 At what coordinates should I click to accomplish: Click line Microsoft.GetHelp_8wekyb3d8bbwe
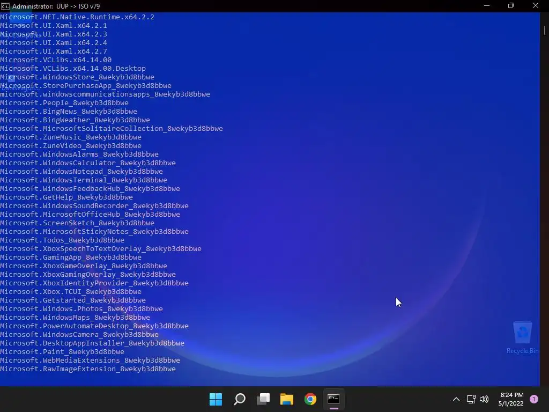(x=66, y=197)
